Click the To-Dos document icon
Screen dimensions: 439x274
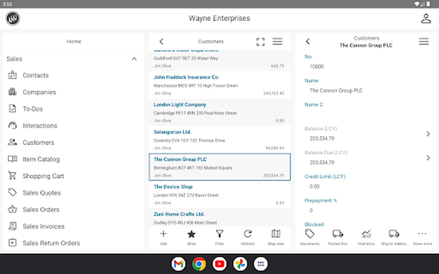tap(12, 108)
